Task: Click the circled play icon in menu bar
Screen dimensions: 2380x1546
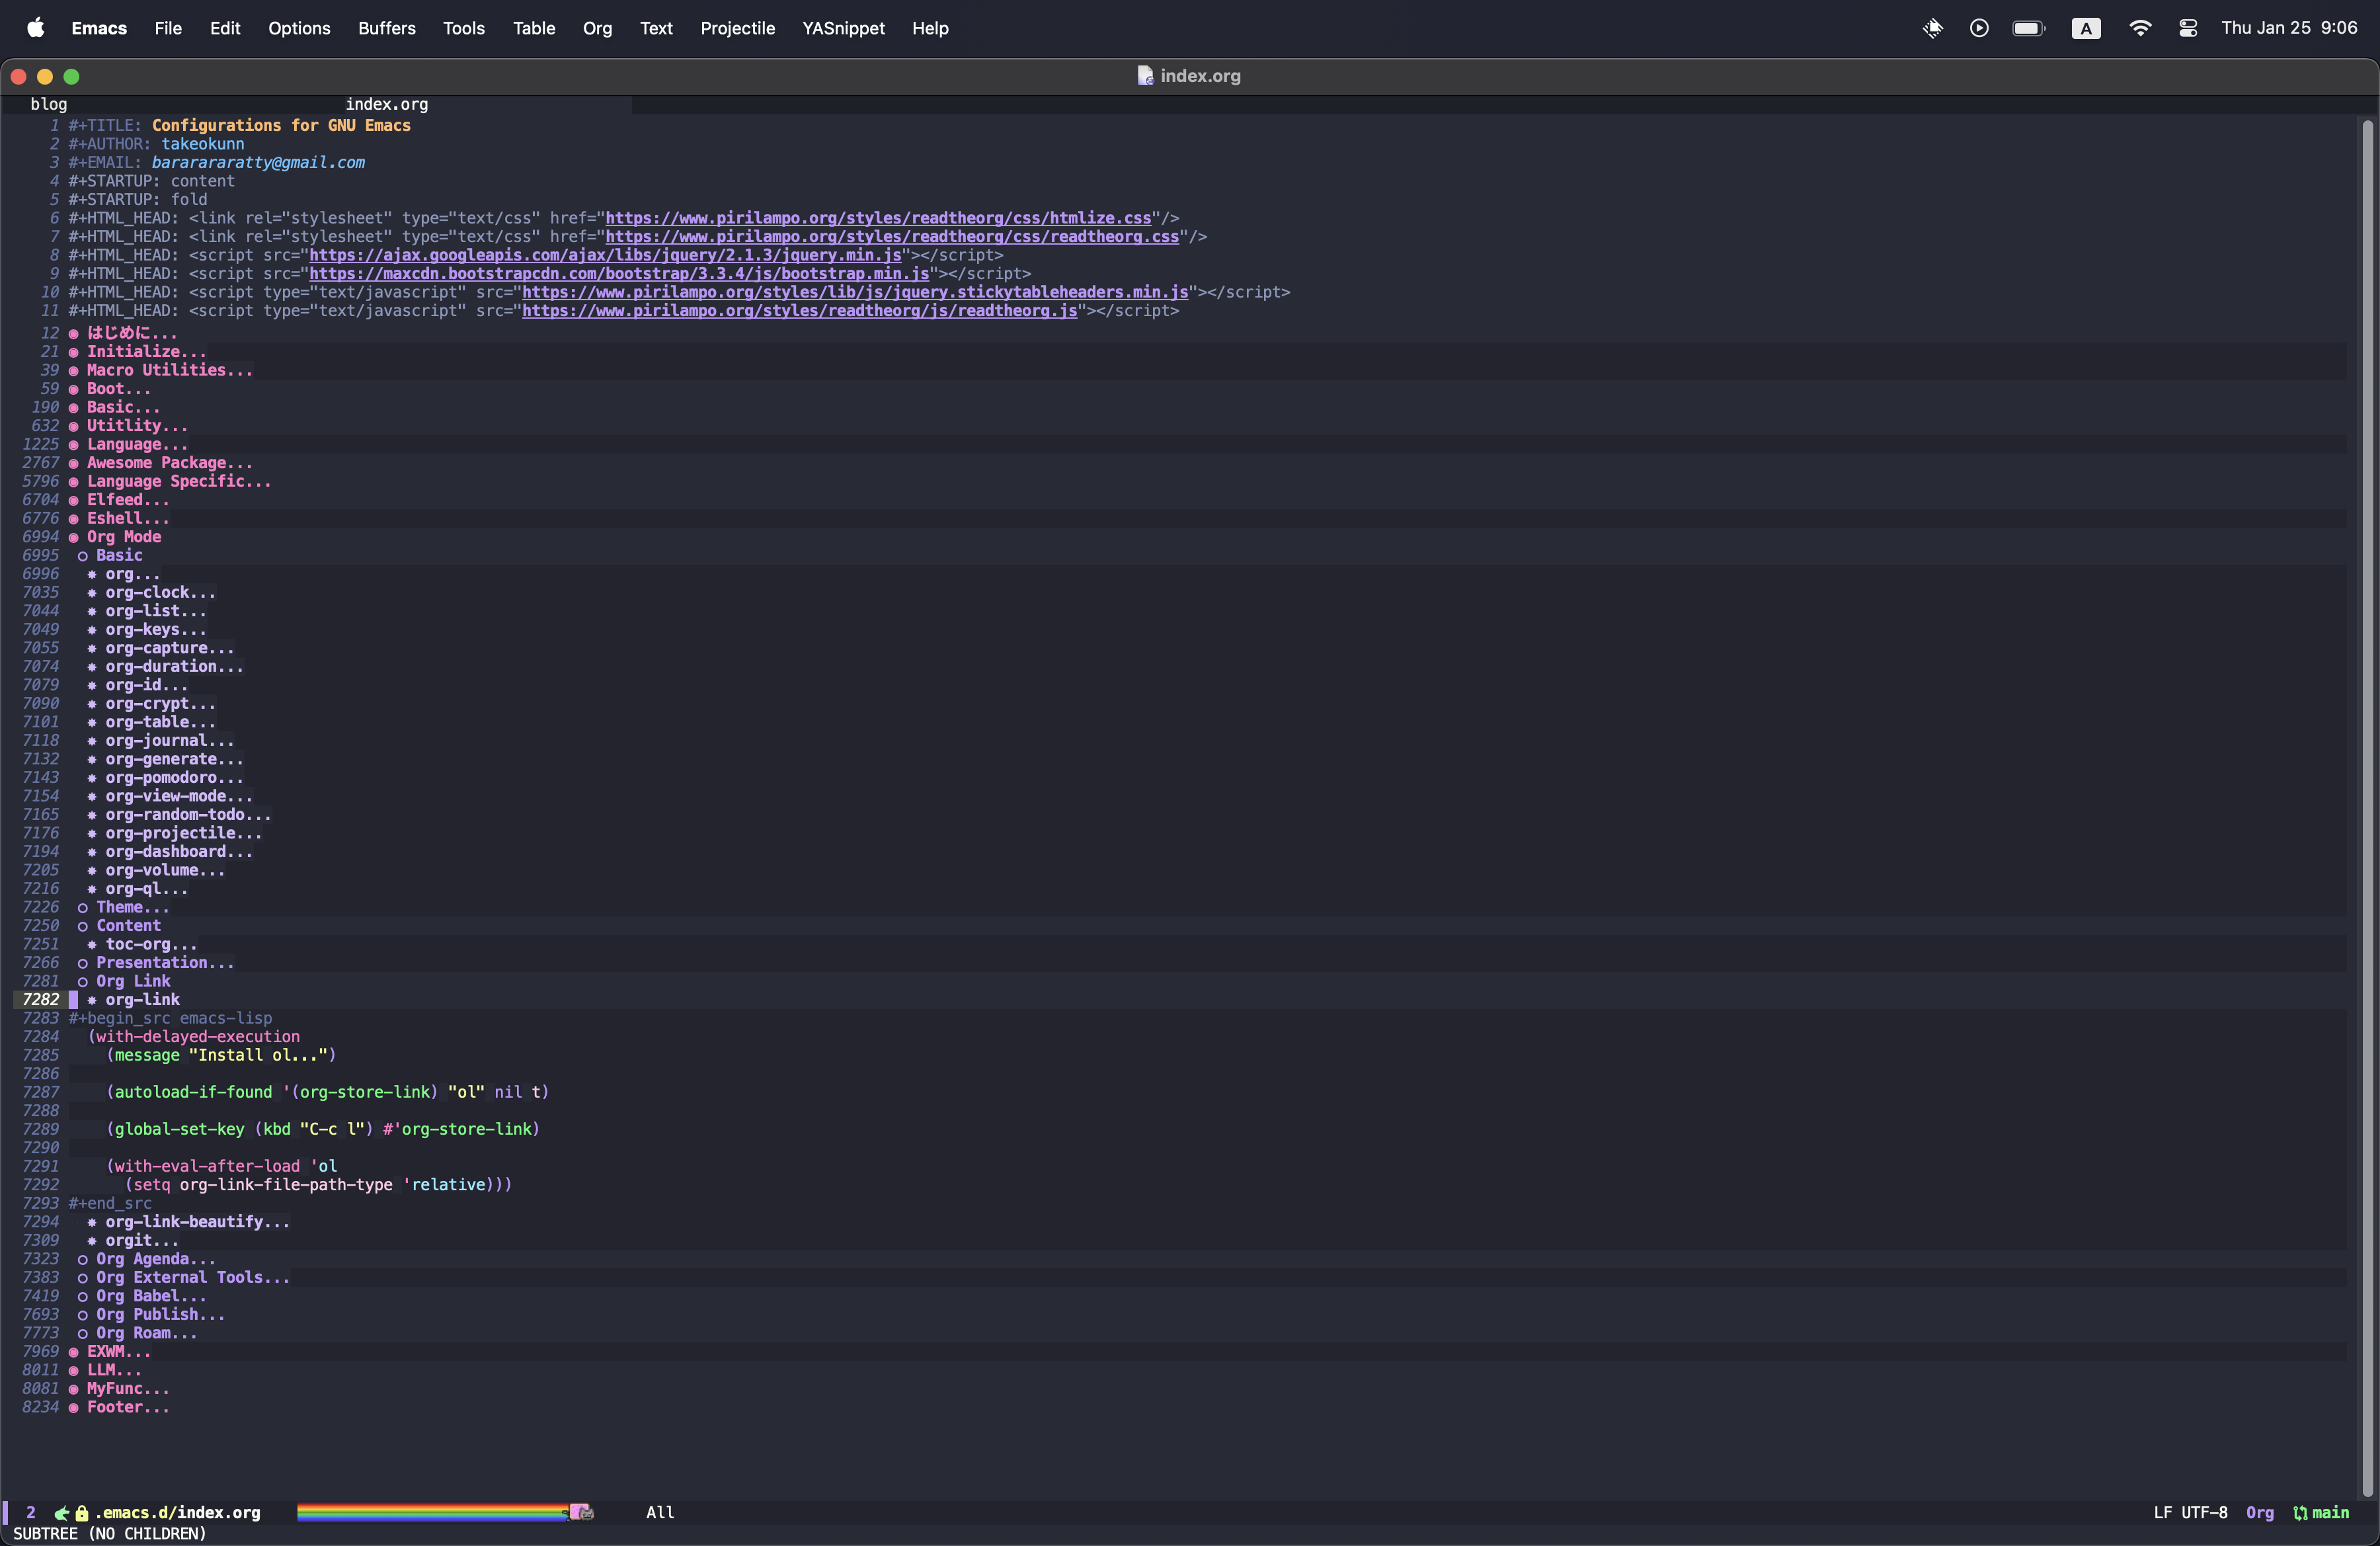Action: pyautogui.click(x=1979, y=28)
